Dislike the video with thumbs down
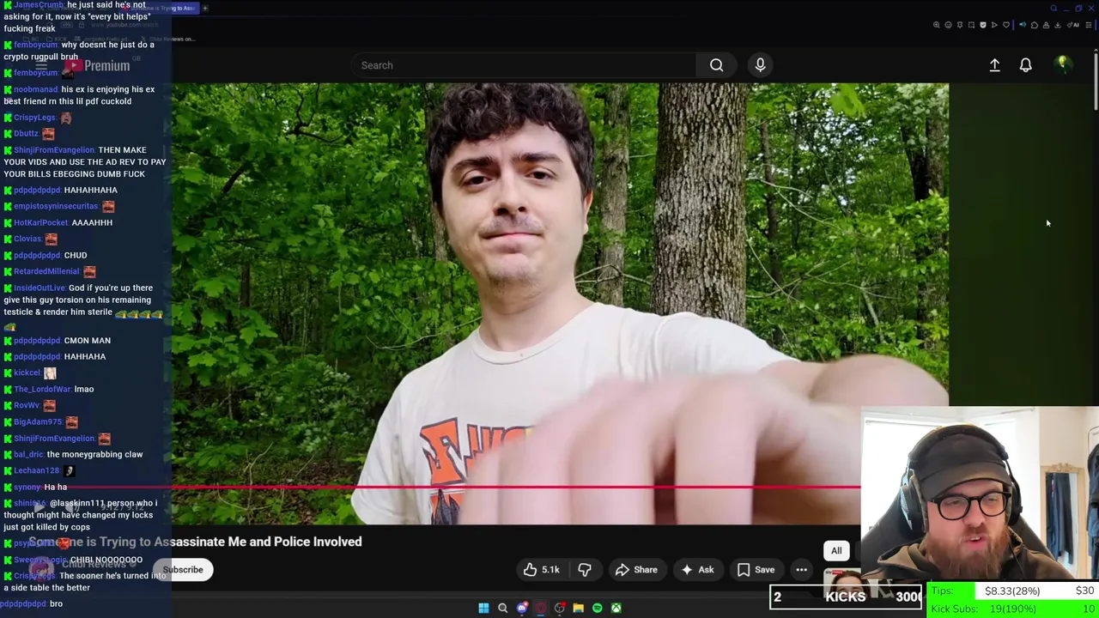The height and width of the screenshot is (618, 1099). [585, 570]
